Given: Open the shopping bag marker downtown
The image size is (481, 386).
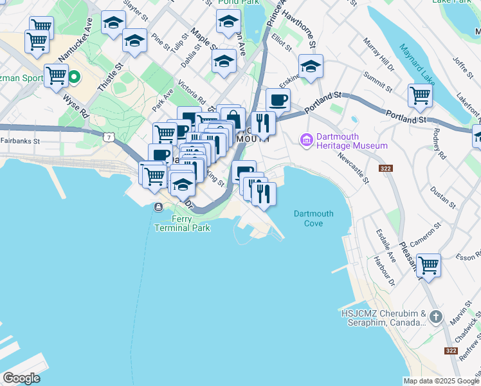Looking at the screenshot, I should click(233, 118).
